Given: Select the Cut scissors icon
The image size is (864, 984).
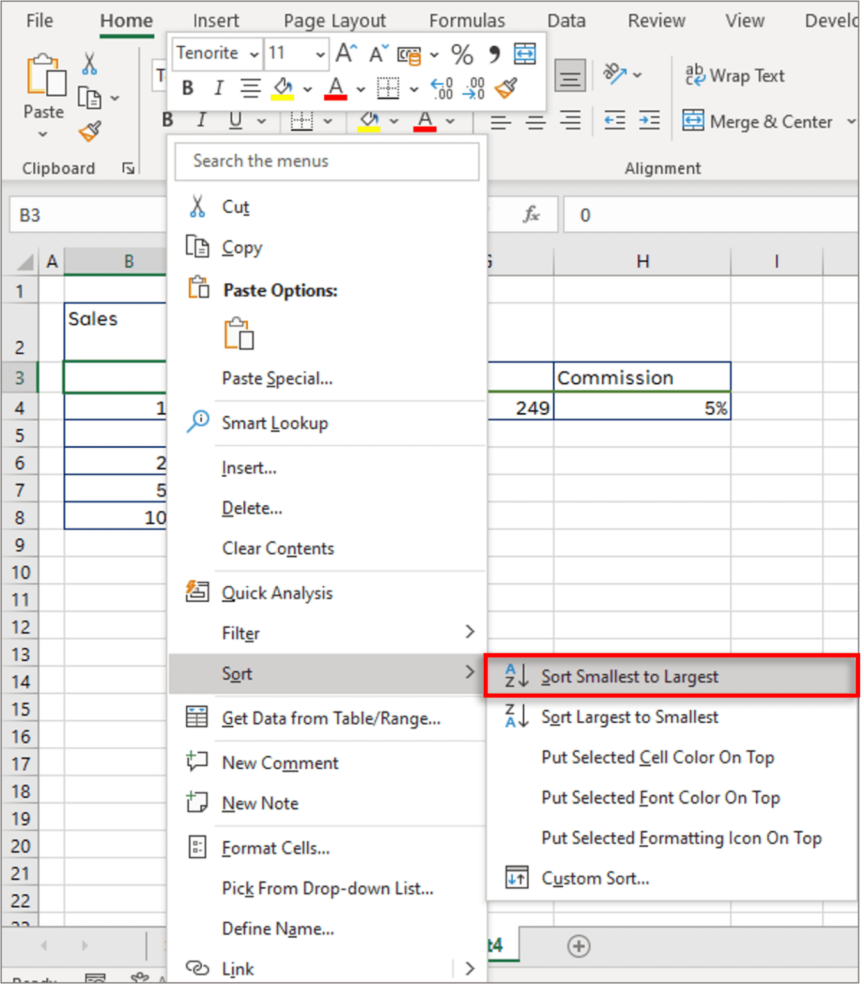Looking at the screenshot, I should tap(198, 206).
